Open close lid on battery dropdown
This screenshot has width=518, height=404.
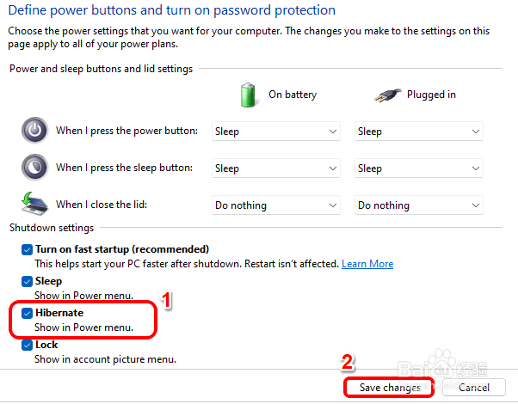pos(275,205)
